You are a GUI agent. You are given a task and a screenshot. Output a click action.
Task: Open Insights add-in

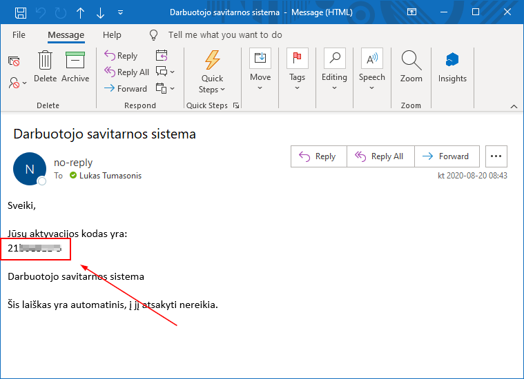pyautogui.click(x=452, y=68)
